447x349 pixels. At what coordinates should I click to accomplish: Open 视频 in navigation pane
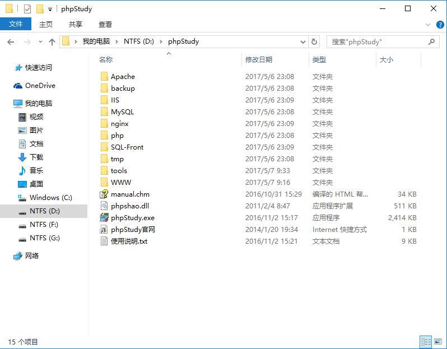[36, 117]
